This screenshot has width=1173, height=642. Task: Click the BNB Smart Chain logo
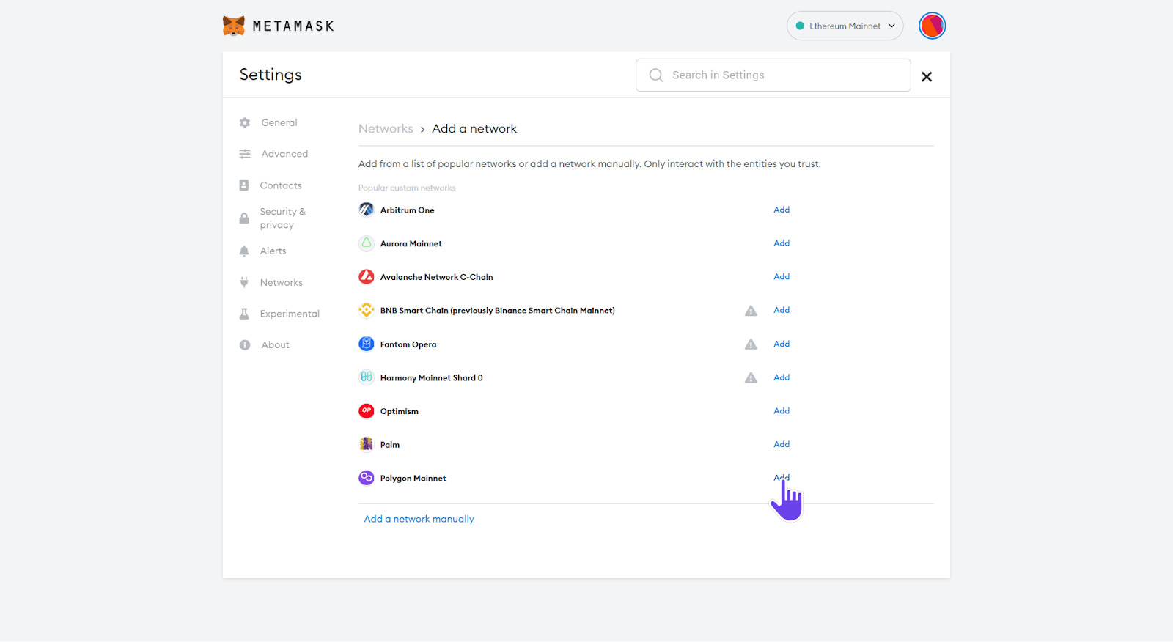click(367, 311)
